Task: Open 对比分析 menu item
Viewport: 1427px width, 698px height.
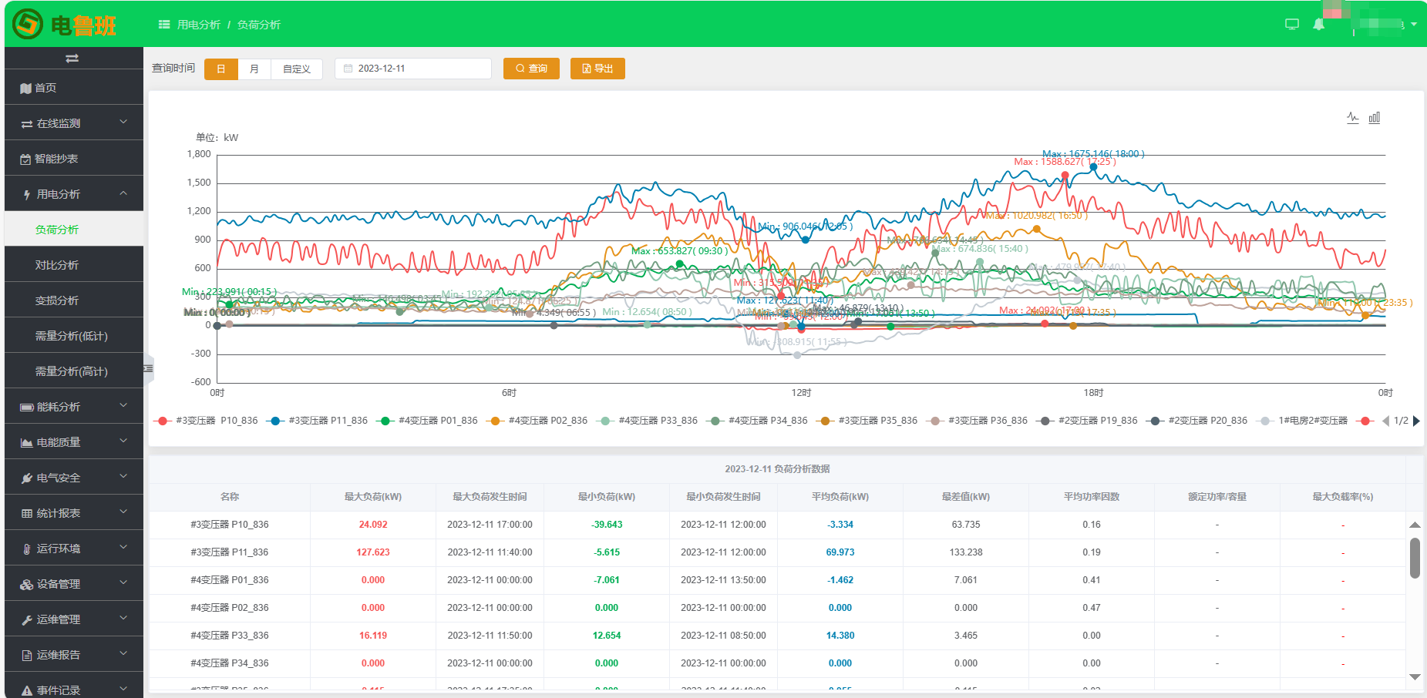Action: [x=57, y=265]
